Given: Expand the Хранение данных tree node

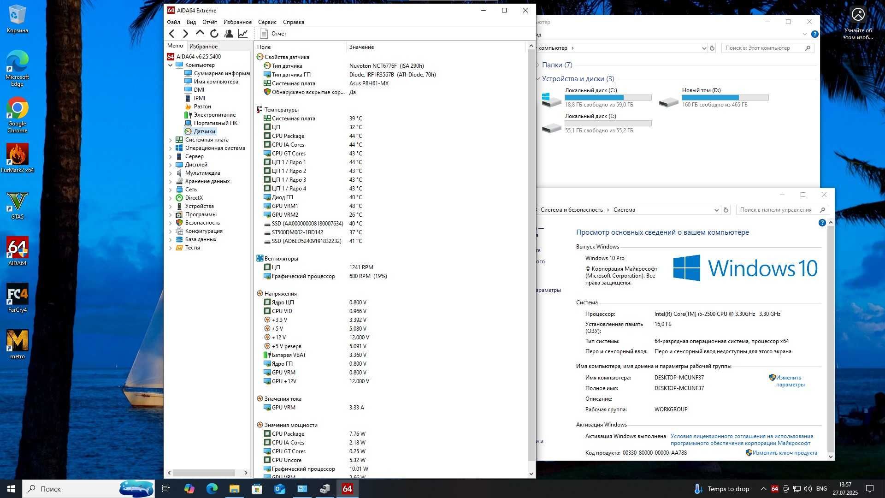Looking at the screenshot, I should click(170, 181).
